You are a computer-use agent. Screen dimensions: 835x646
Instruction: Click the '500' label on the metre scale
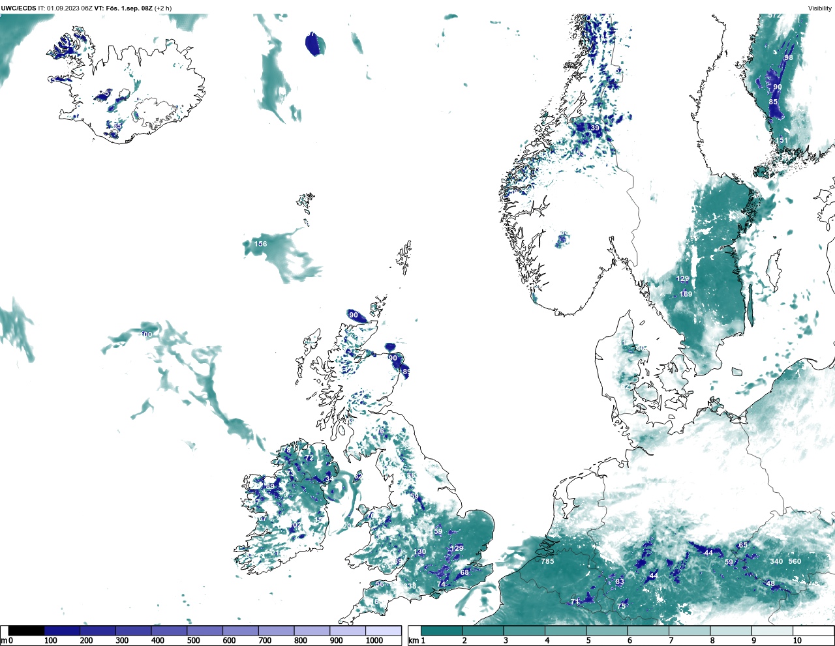[x=193, y=641]
